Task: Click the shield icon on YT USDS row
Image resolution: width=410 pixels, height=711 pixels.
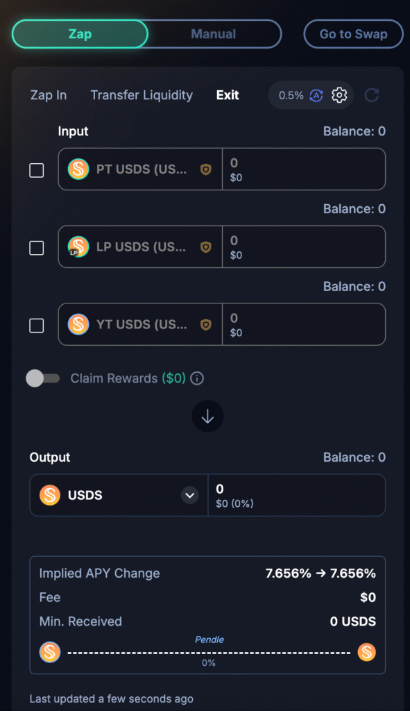Action: tap(205, 325)
